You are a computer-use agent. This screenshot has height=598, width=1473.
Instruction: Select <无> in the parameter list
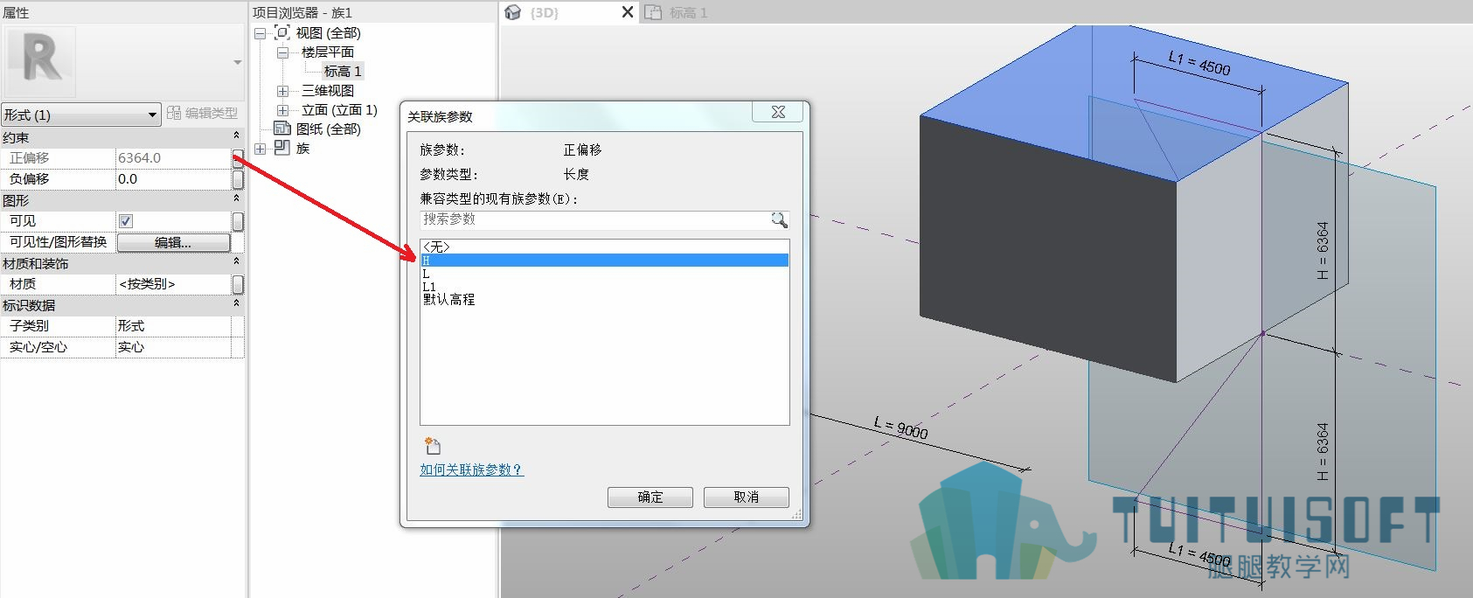tap(604, 247)
